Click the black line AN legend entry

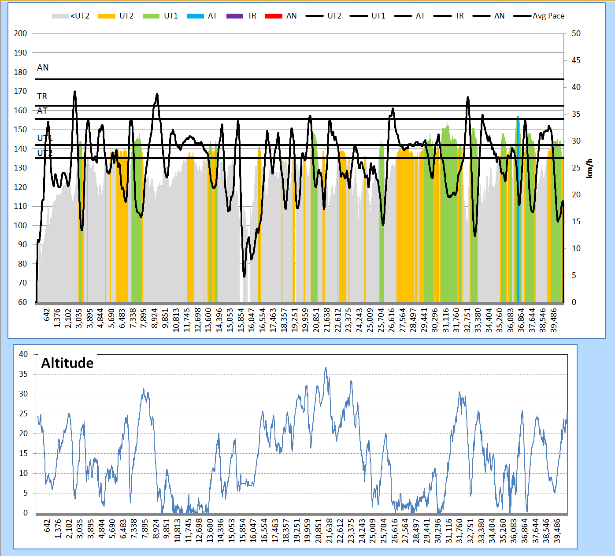(x=489, y=16)
